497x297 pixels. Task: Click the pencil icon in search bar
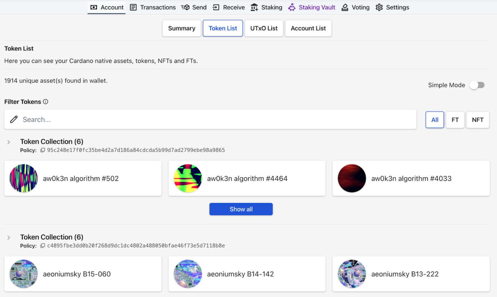[14, 119]
